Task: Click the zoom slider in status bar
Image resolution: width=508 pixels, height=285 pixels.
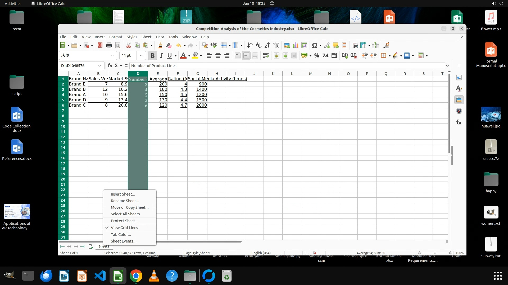Action: coord(435,253)
